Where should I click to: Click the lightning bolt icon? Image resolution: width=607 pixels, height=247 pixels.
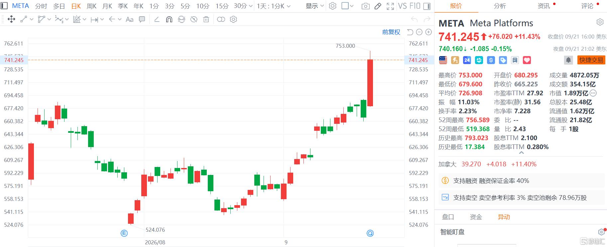455,60
